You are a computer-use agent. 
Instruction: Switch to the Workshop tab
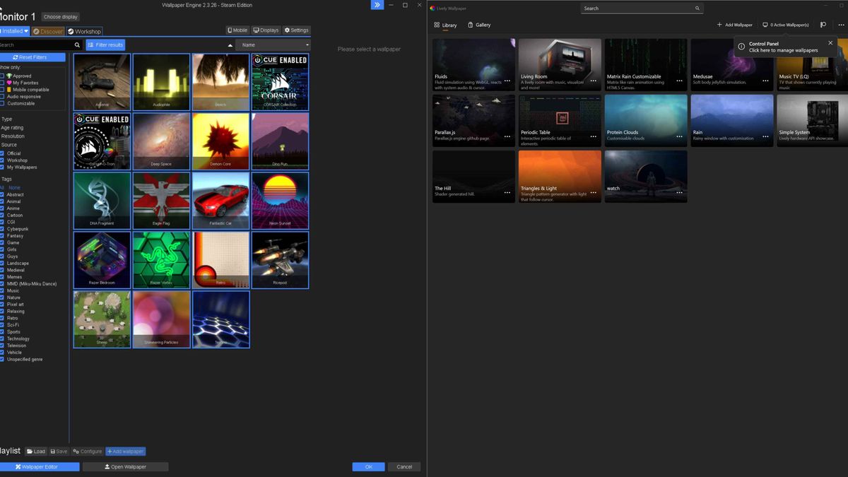(x=84, y=31)
